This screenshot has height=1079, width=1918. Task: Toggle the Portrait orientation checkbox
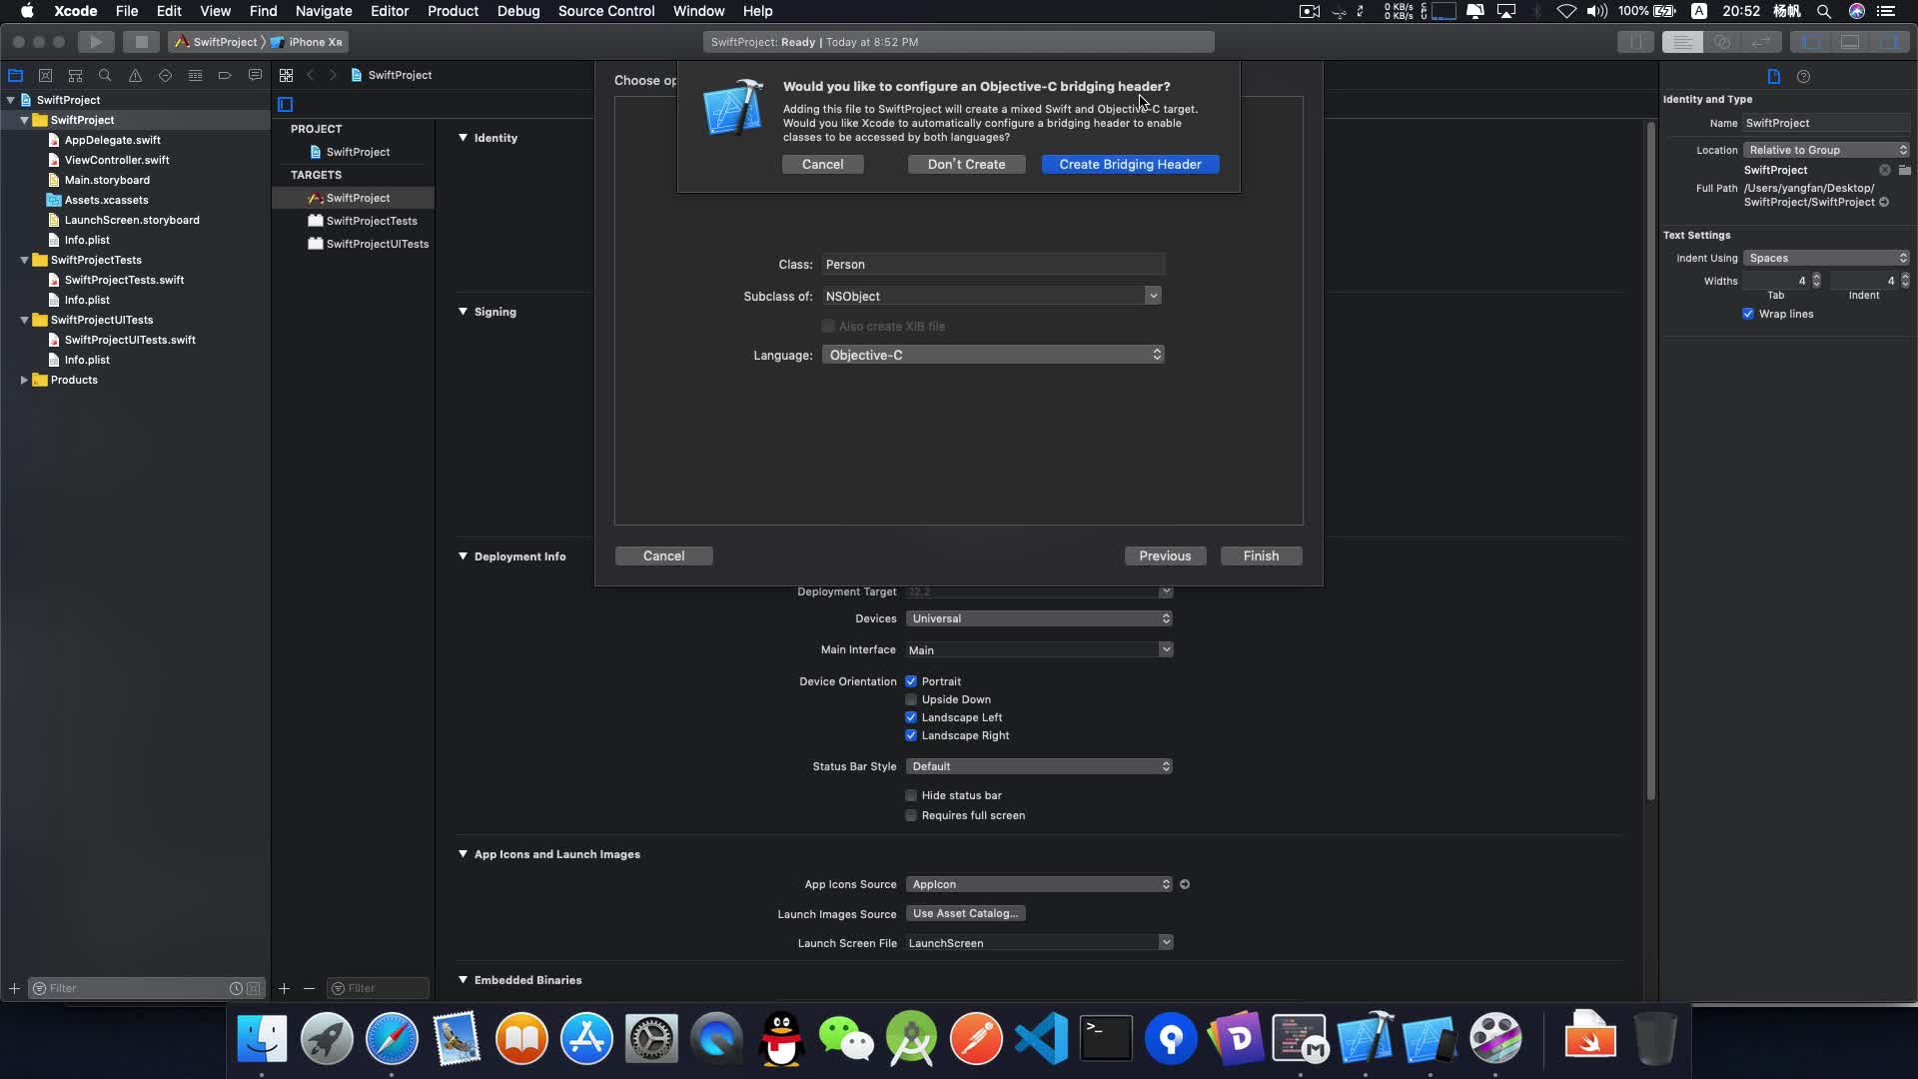point(911,681)
